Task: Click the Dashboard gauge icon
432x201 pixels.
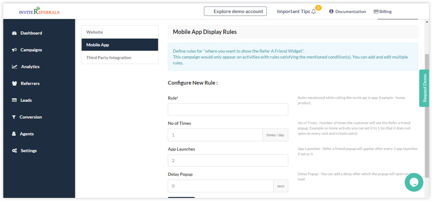Action: [14, 33]
